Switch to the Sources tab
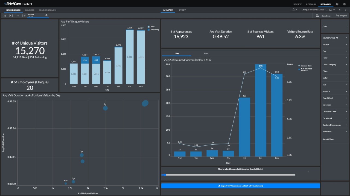This screenshot has height=196, width=350. [x=30, y=10]
